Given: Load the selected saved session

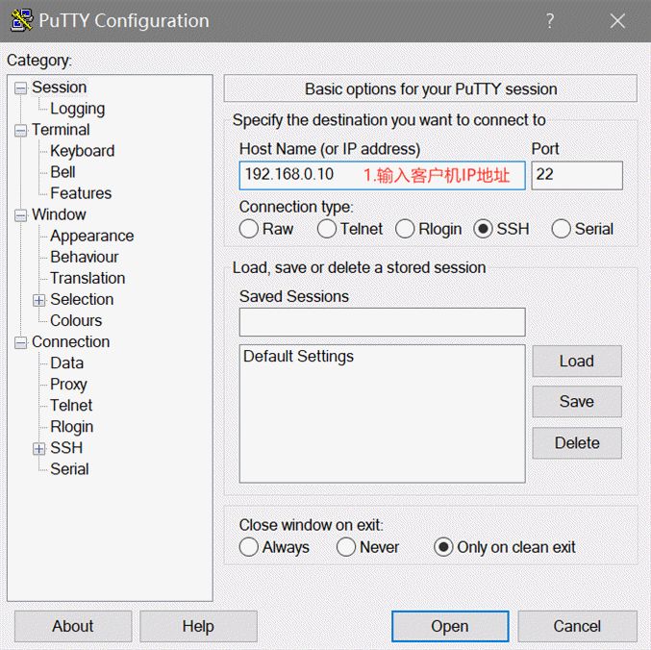Looking at the screenshot, I should pyautogui.click(x=577, y=362).
